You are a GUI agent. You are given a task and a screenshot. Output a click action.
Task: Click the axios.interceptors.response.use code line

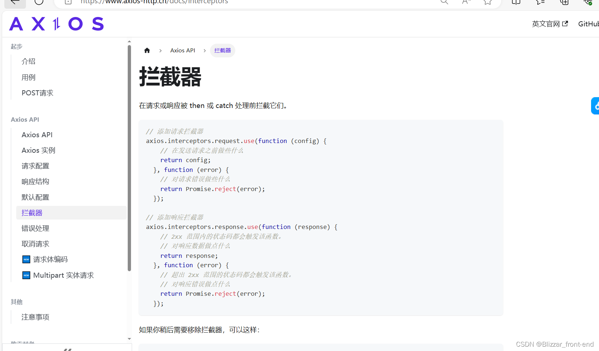(x=242, y=227)
